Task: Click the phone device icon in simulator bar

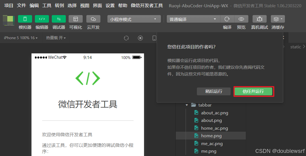Action: tap(154, 38)
